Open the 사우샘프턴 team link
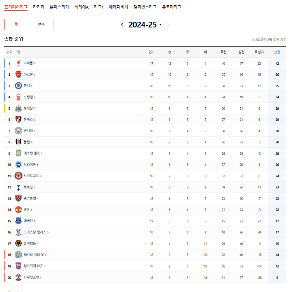The image size is (293, 292). 32,277
